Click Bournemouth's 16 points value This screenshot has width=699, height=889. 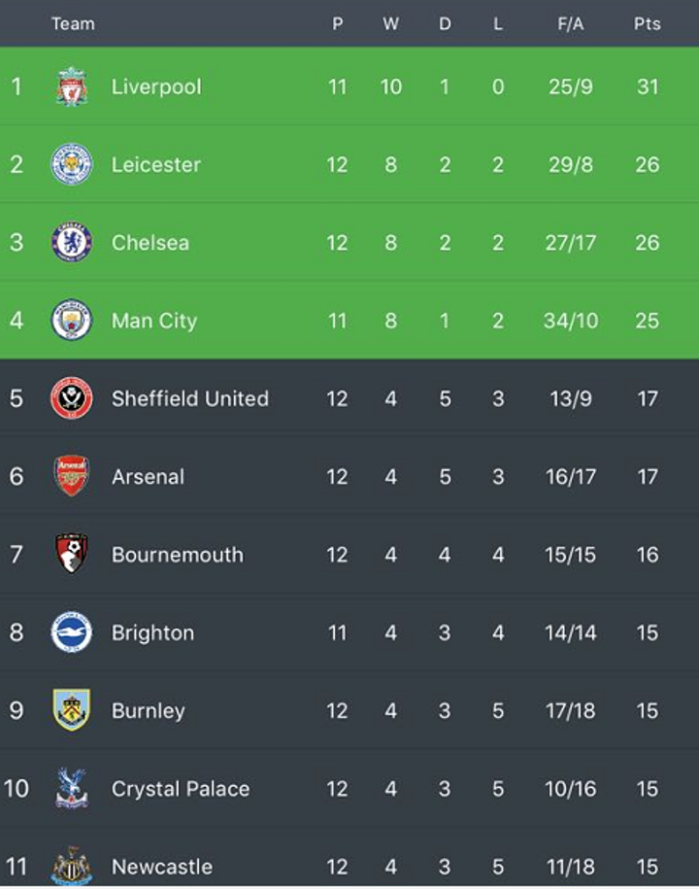tap(648, 555)
